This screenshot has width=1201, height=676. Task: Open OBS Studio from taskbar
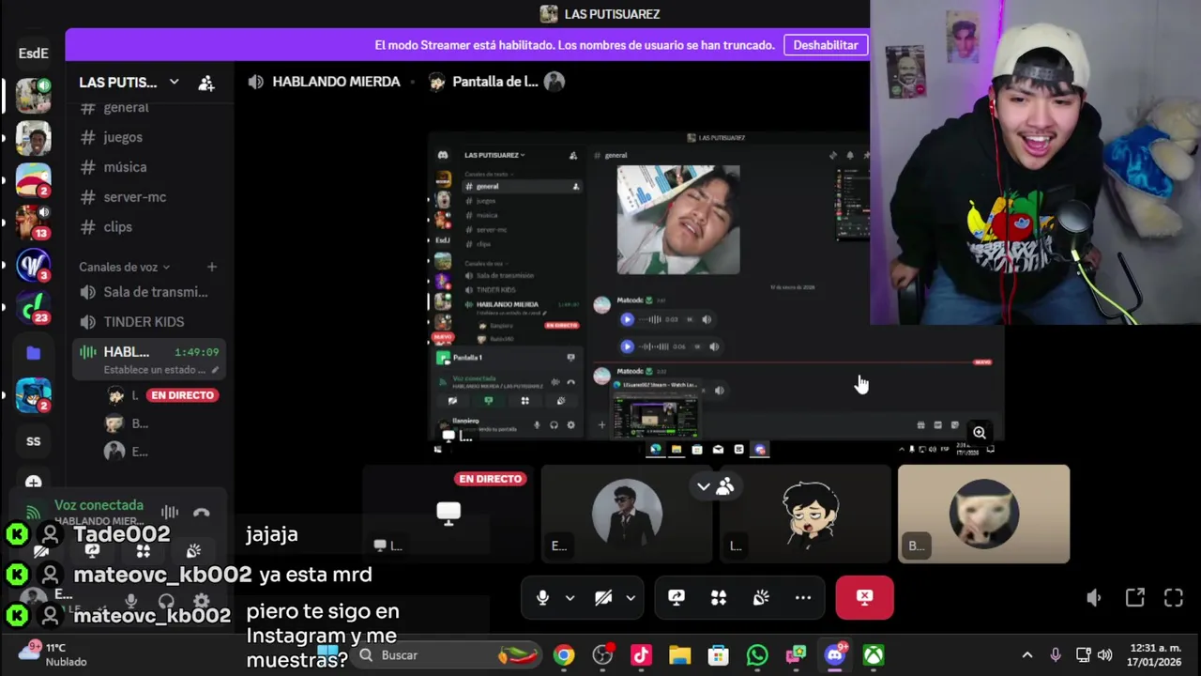[x=602, y=655]
